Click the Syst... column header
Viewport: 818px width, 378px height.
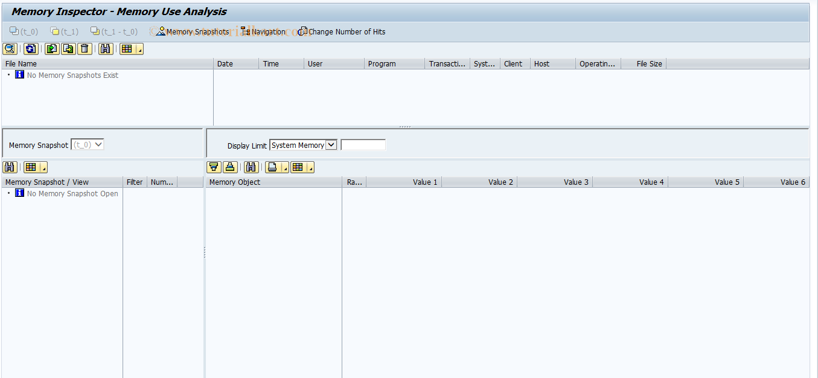pyautogui.click(x=485, y=63)
